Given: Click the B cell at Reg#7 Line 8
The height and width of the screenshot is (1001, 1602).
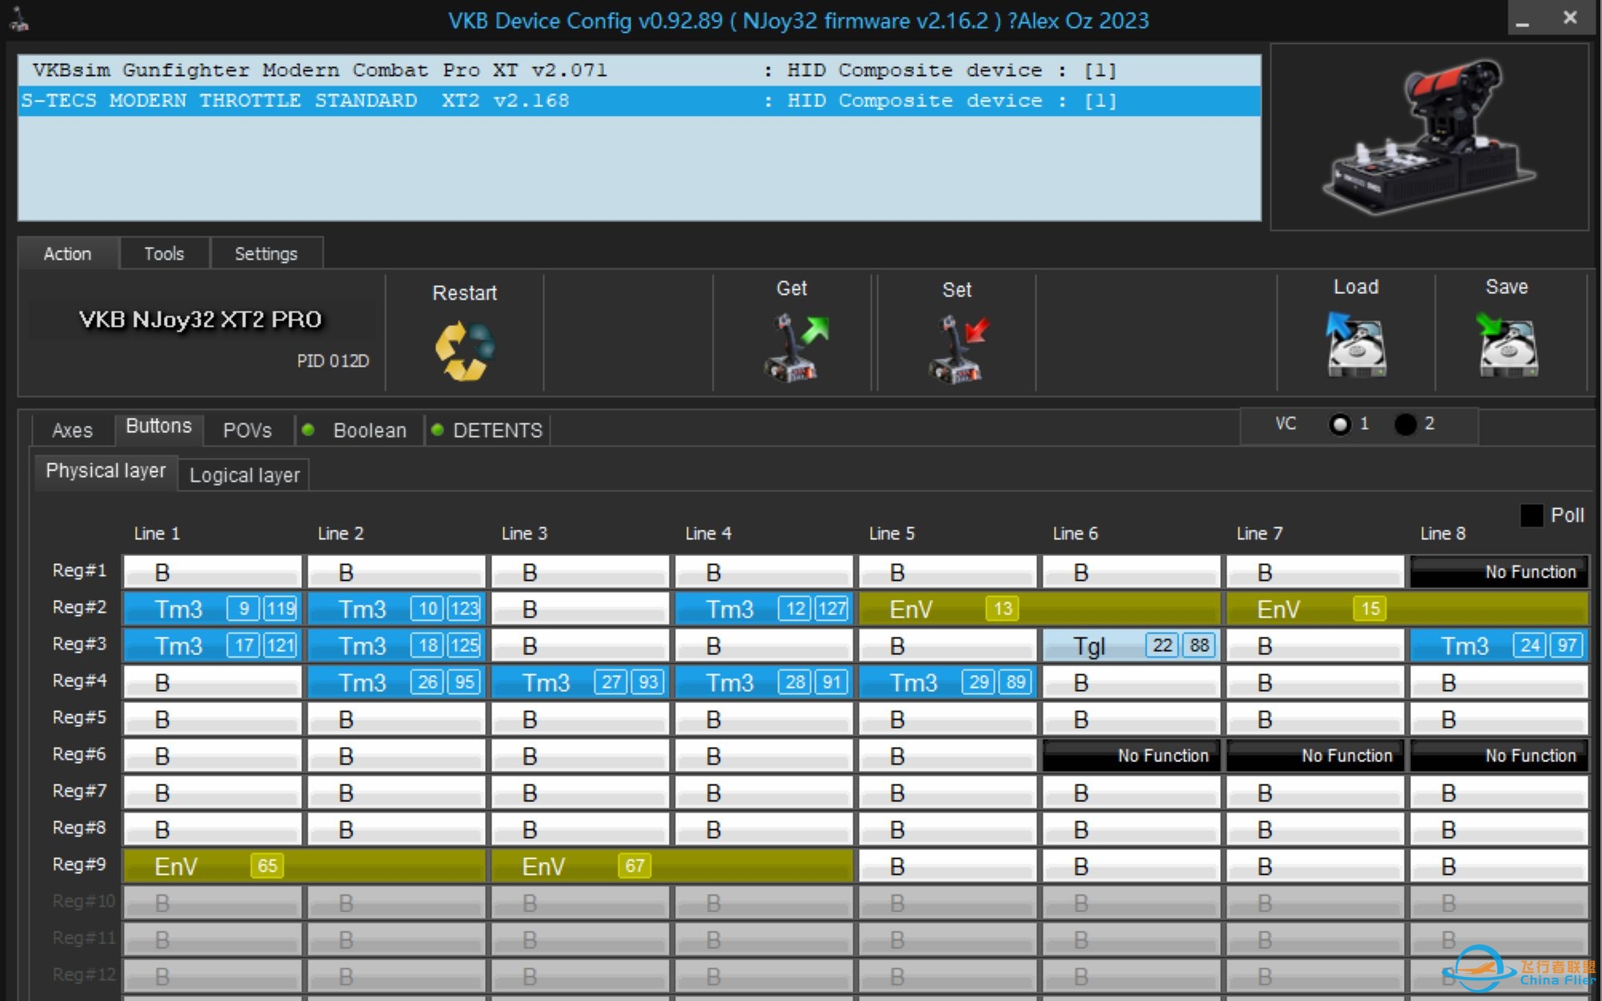Looking at the screenshot, I should click(1499, 792).
